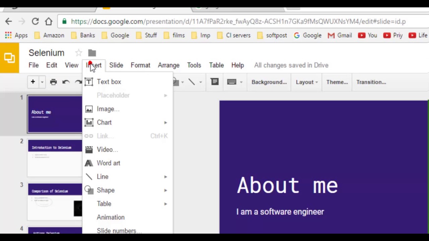Image resolution: width=429 pixels, height=241 pixels.
Task: Select slide 3 Comparison of Selenium thumbnail
Action: 55,202
